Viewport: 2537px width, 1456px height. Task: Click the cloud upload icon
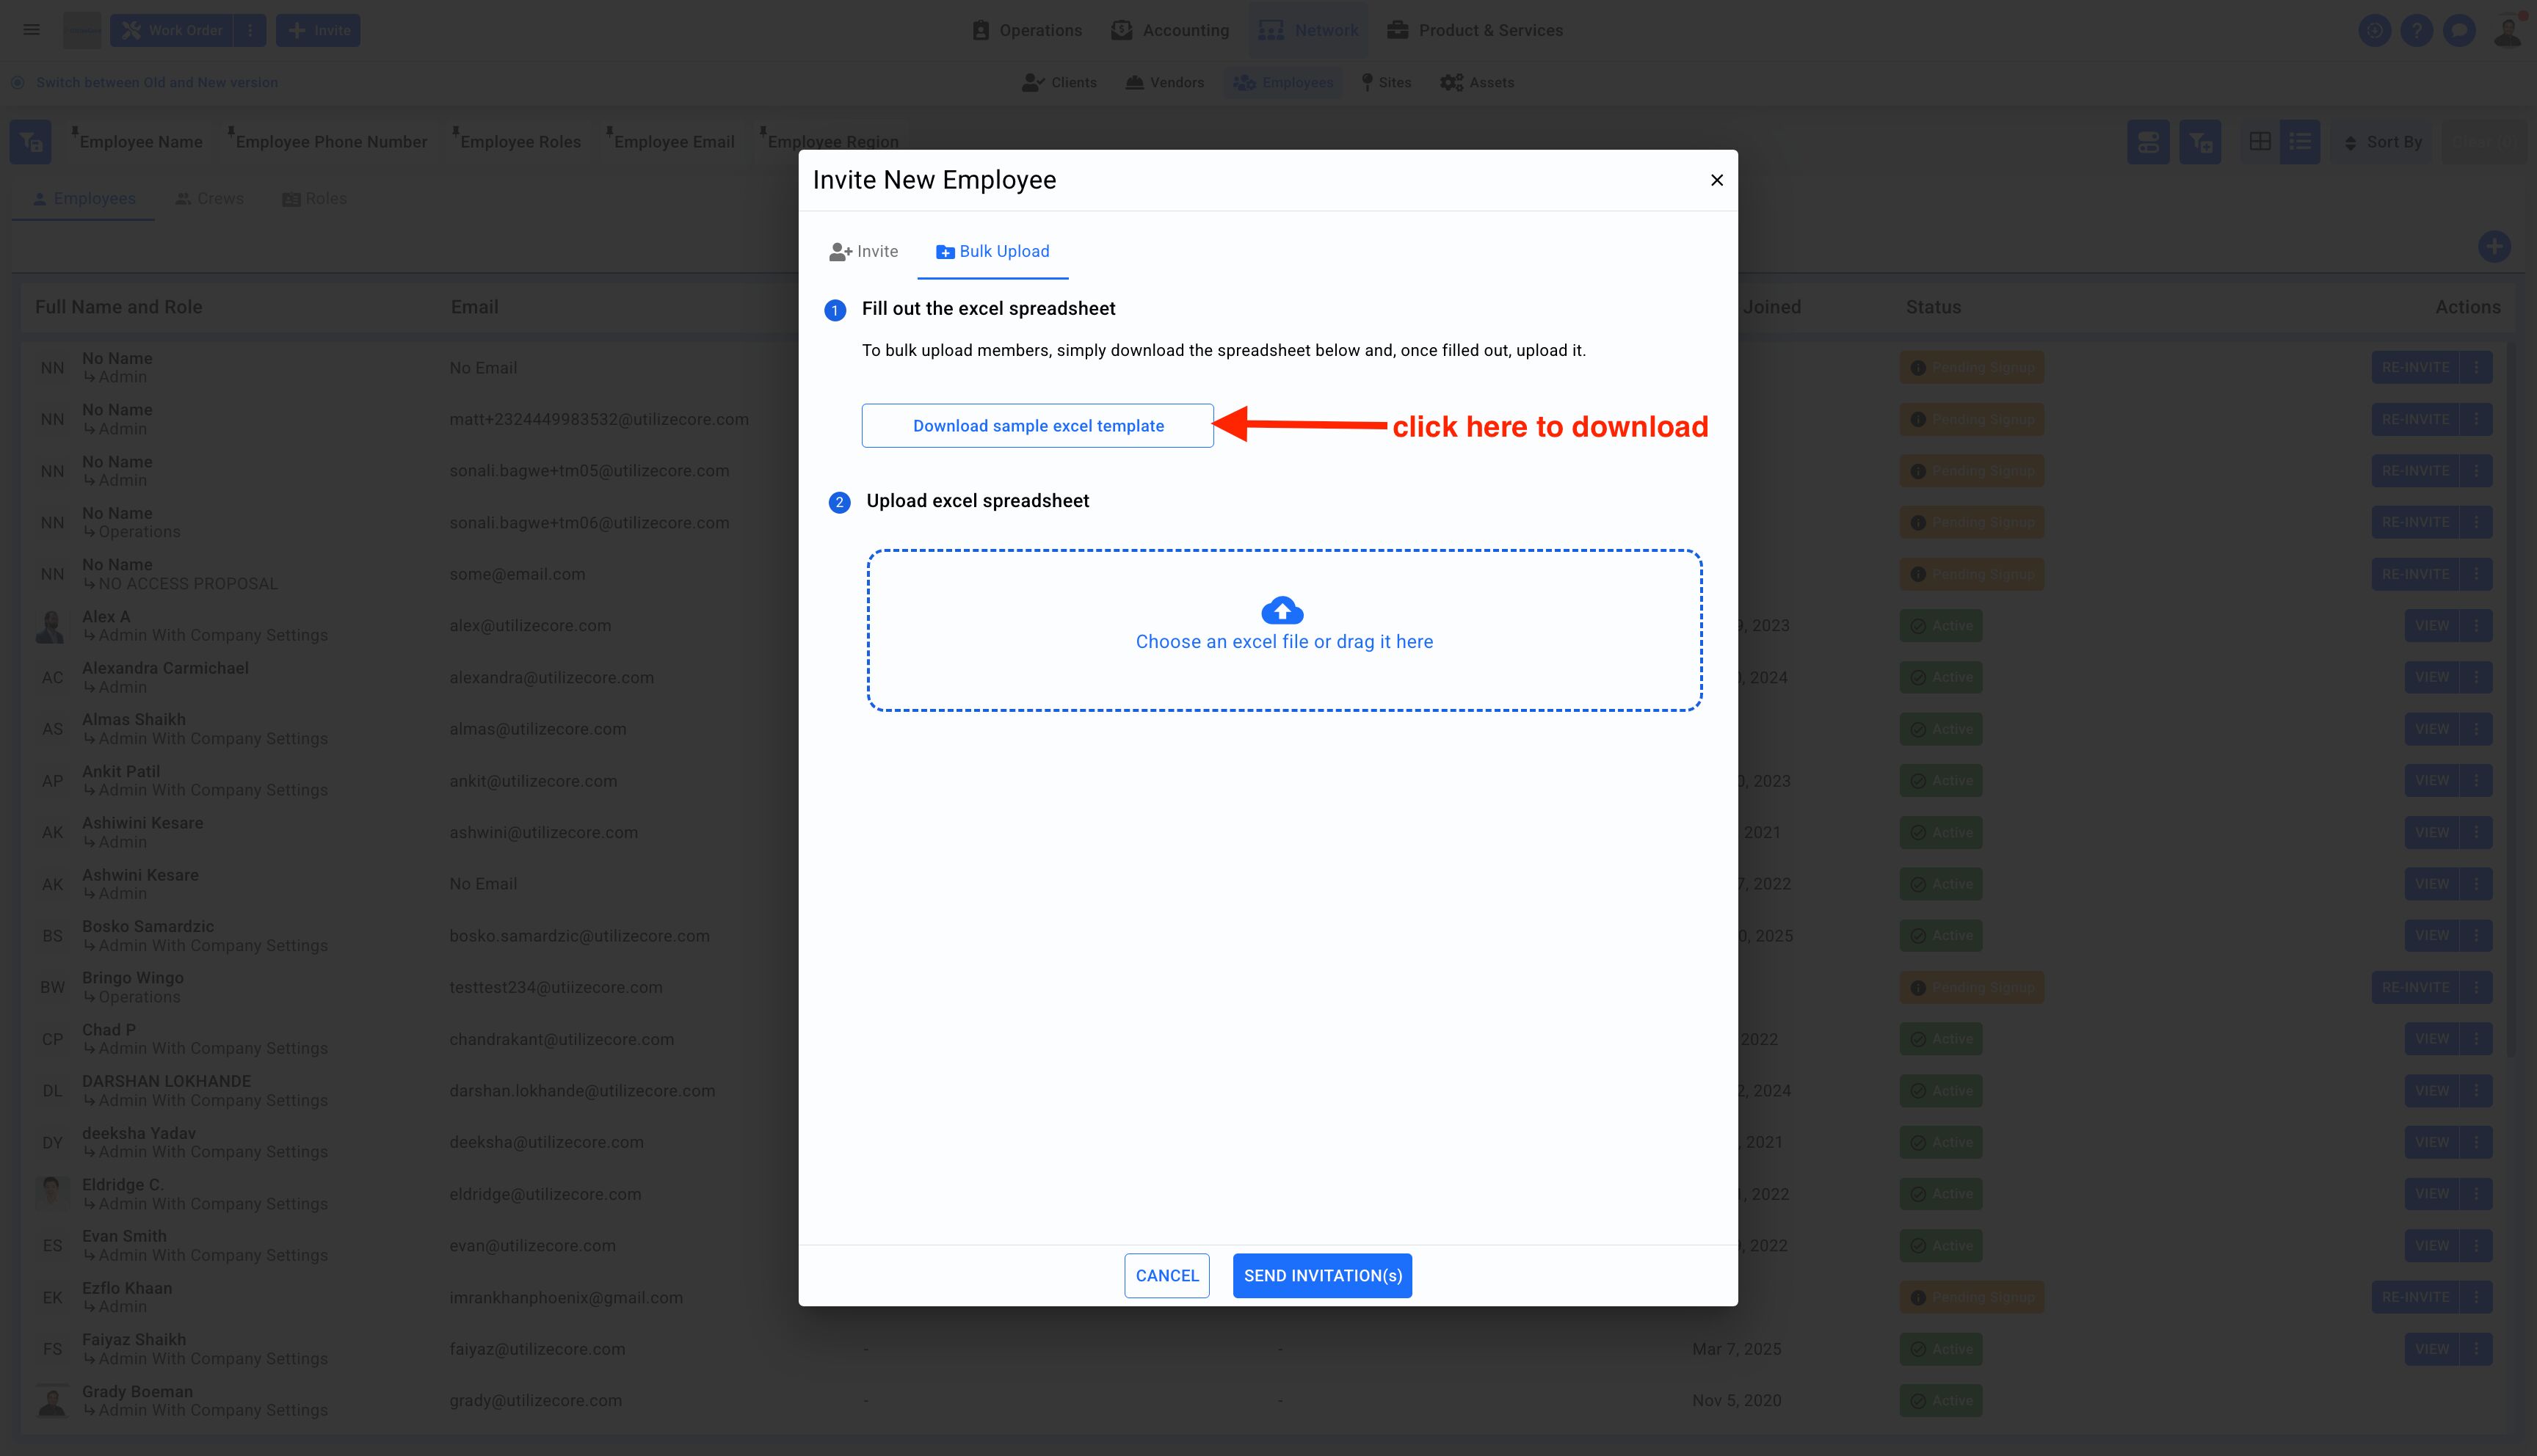[1282, 610]
